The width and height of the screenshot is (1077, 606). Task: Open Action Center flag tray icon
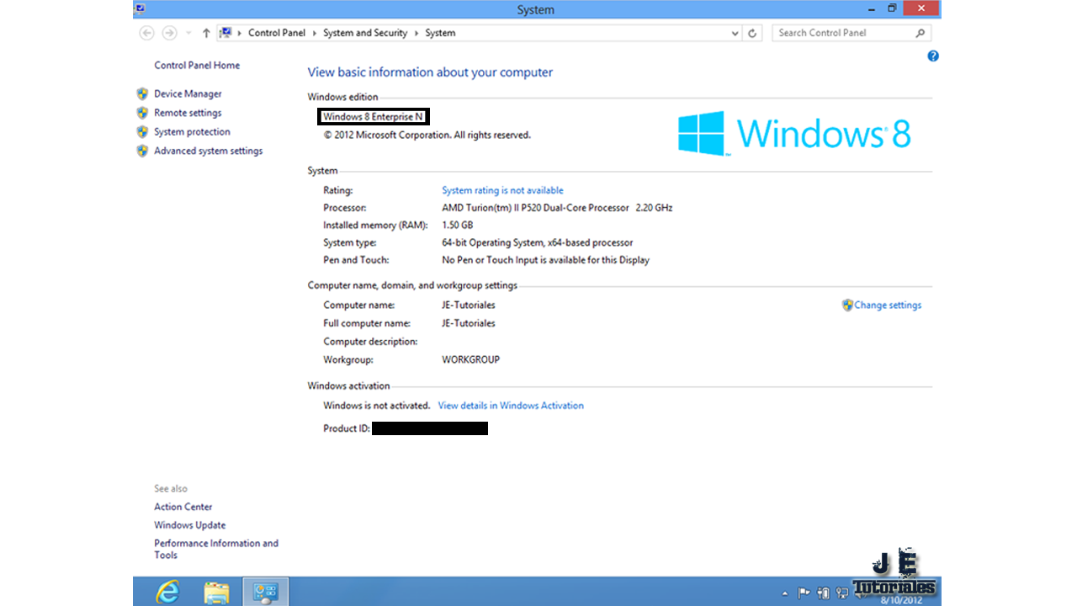pos(804,593)
